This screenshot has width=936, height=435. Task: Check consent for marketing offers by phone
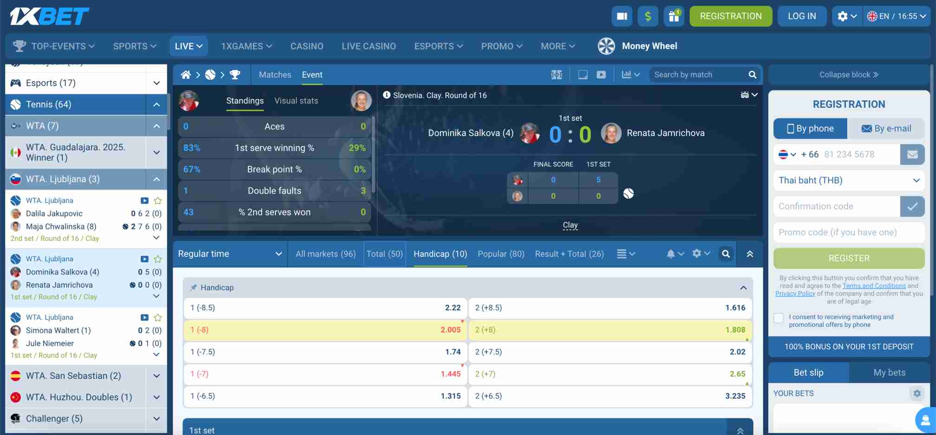pos(779,318)
